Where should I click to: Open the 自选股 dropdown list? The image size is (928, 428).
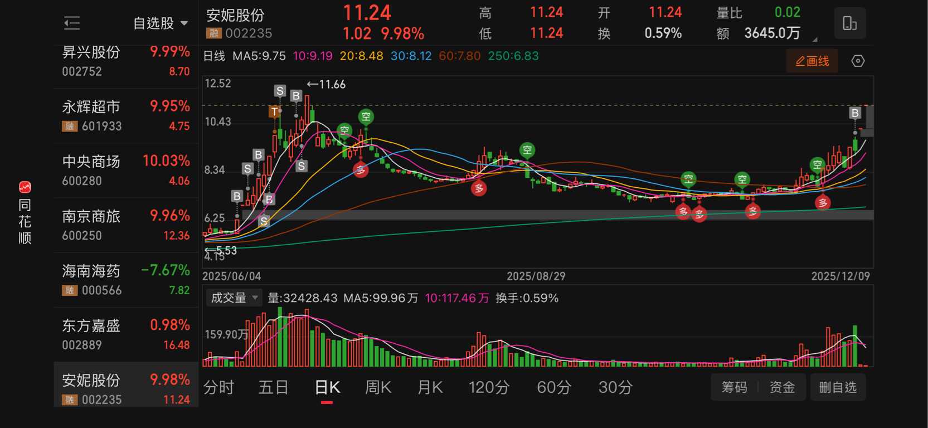coord(161,23)
